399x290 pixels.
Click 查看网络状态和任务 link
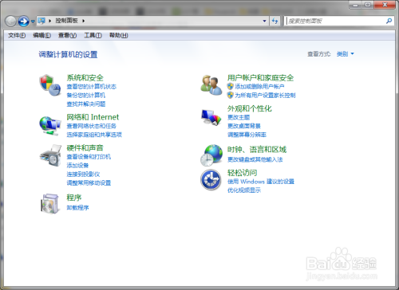[91, 126]
